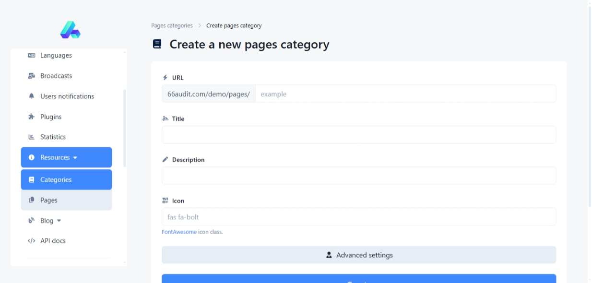
Task: Click the Languages sidebar icon
Action: [x=32, y=56]
